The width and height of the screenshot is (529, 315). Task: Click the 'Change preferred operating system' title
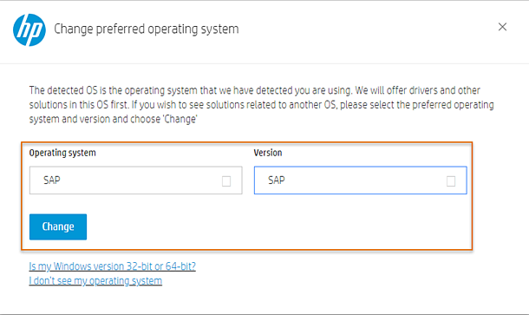click(x=147, y=30)
